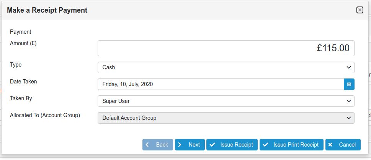Close the Make a Receipt Payment dialog
Image resolution: width=371 pixels, height=160 pixels.
click(360, 10)
